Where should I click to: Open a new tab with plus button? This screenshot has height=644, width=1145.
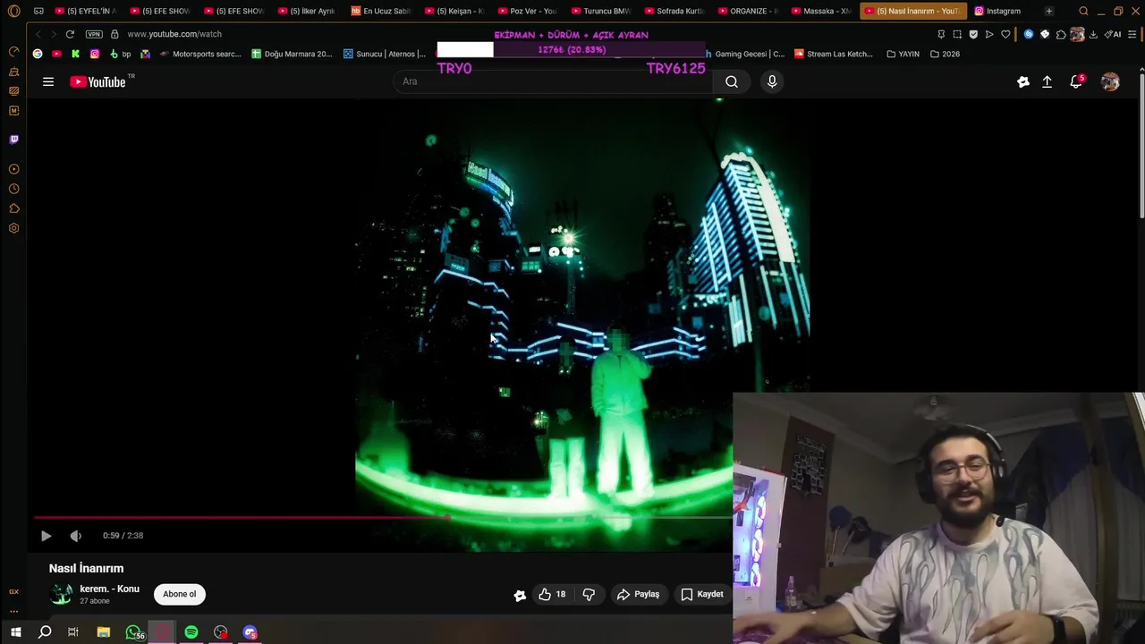tap(1048, 11)
